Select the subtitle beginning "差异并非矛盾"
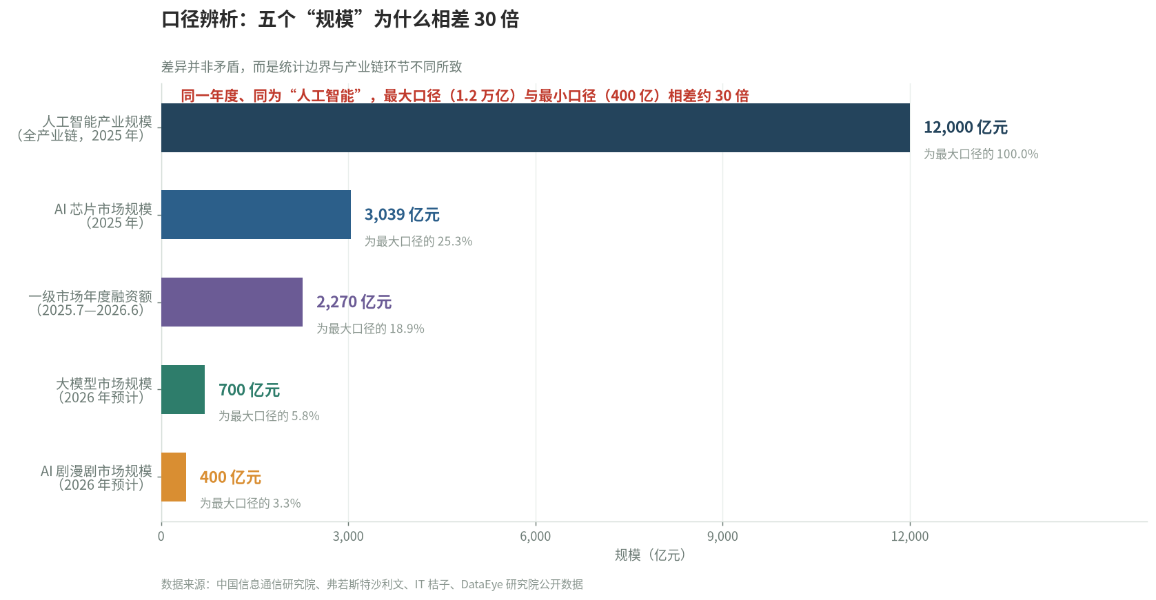1156x600 pixels. [312, 67]
